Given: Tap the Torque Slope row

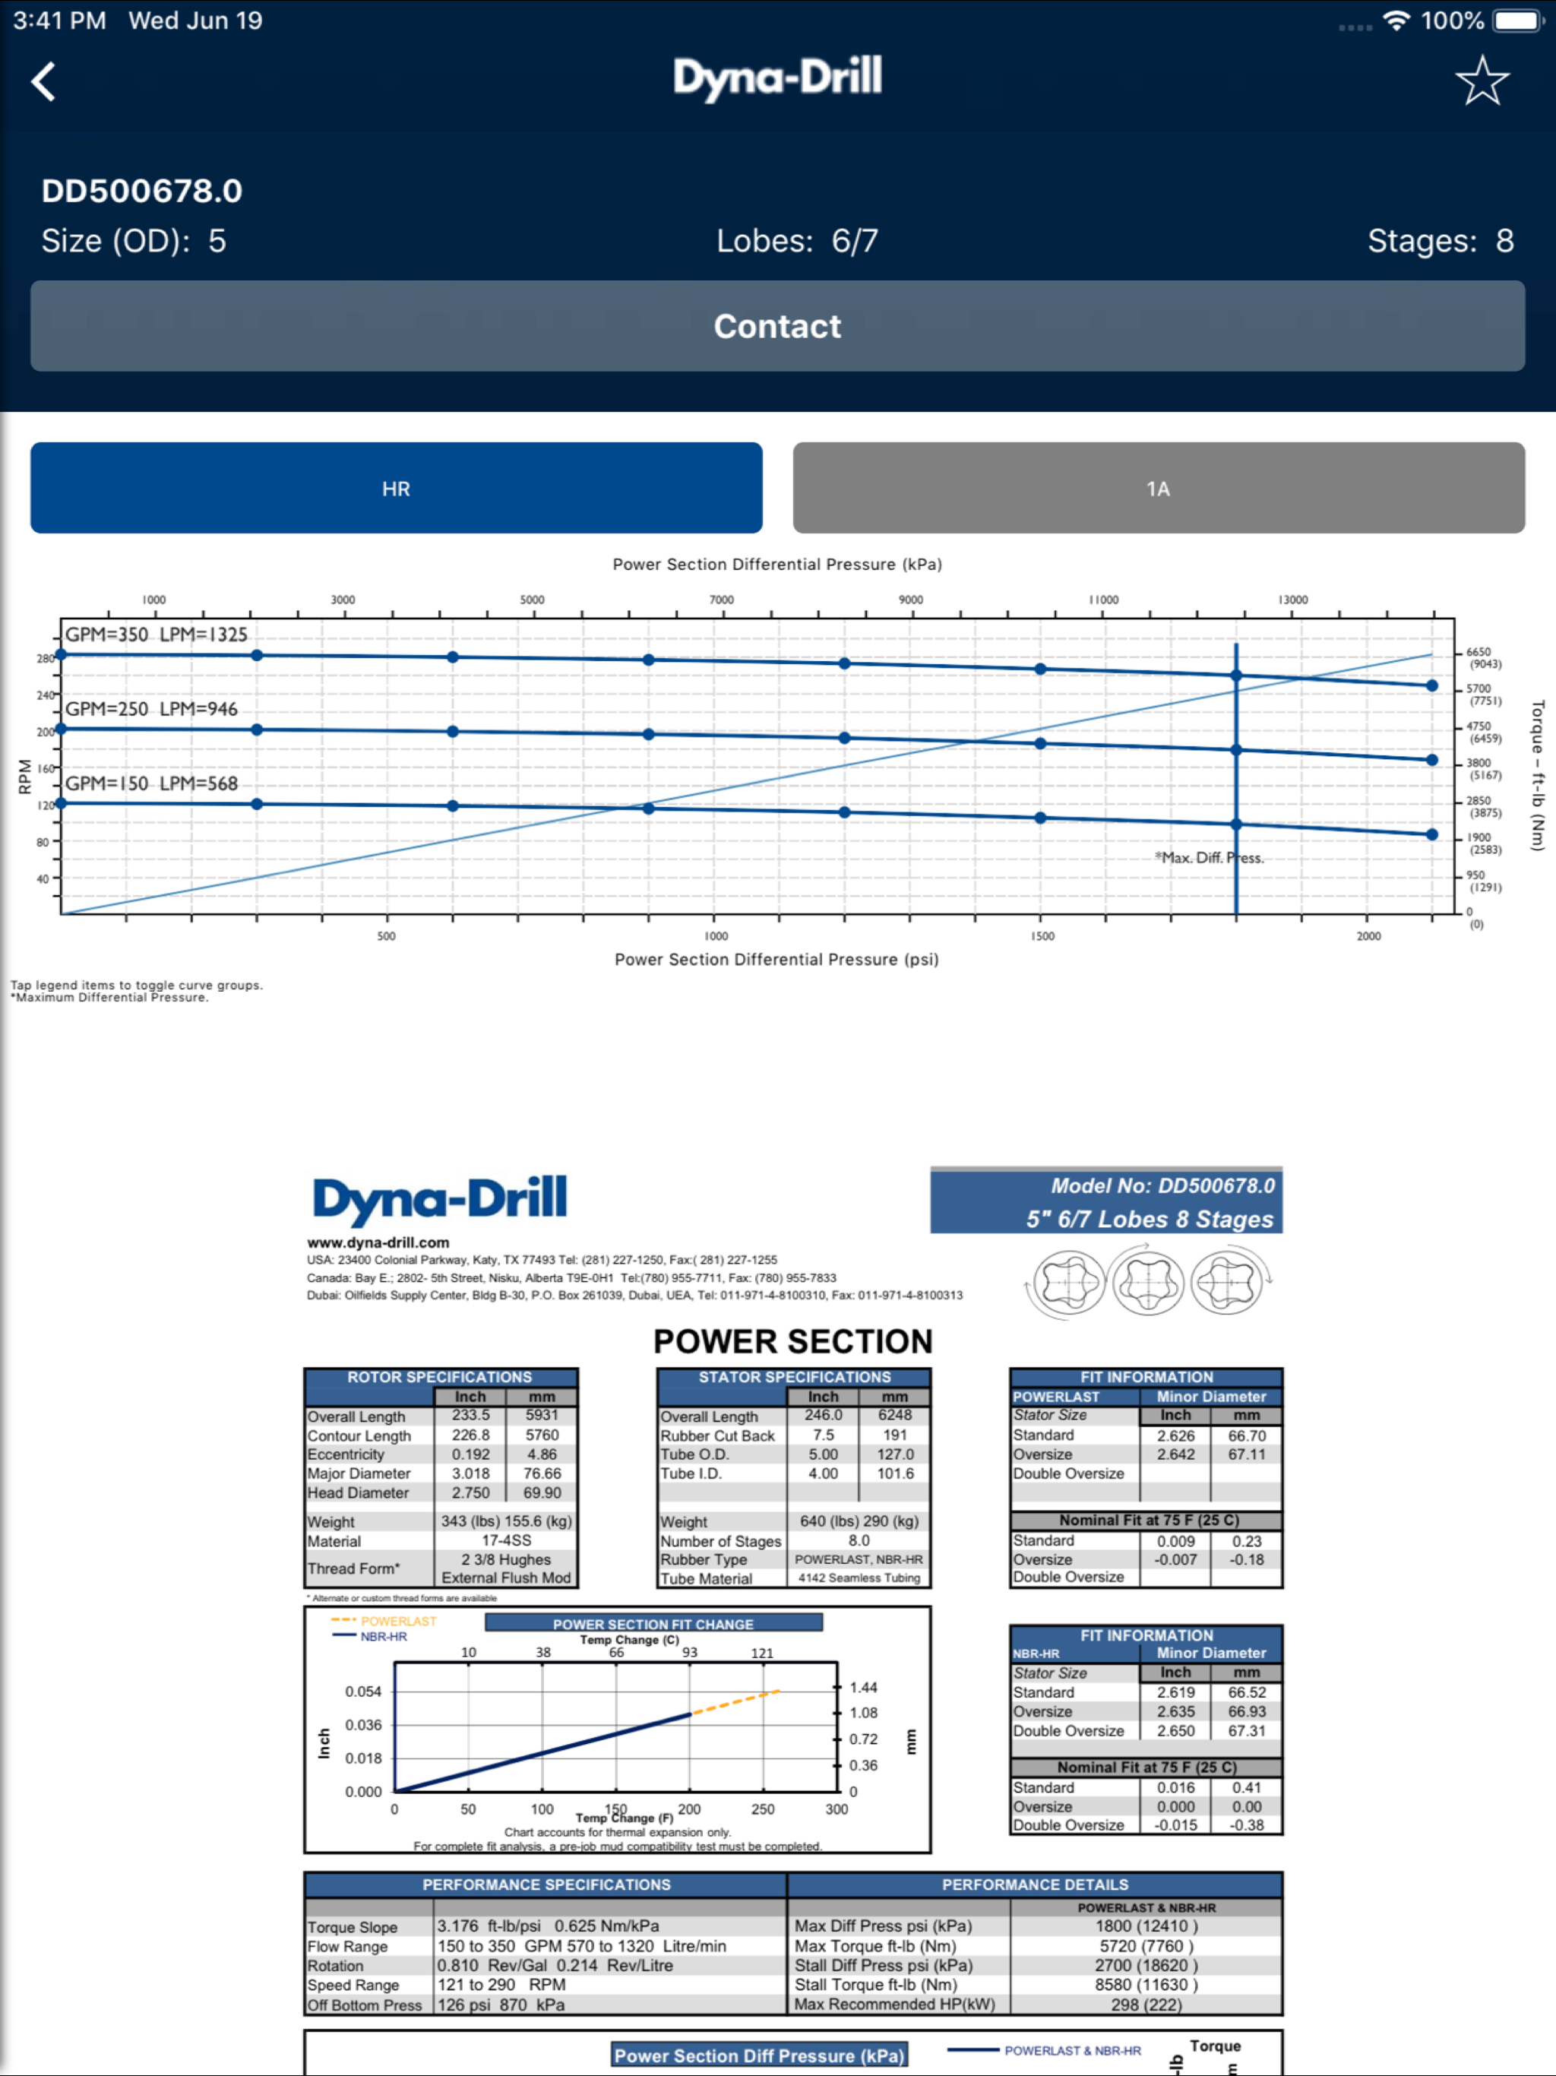Looking at the screenshot, I should tap(546, 1926).
